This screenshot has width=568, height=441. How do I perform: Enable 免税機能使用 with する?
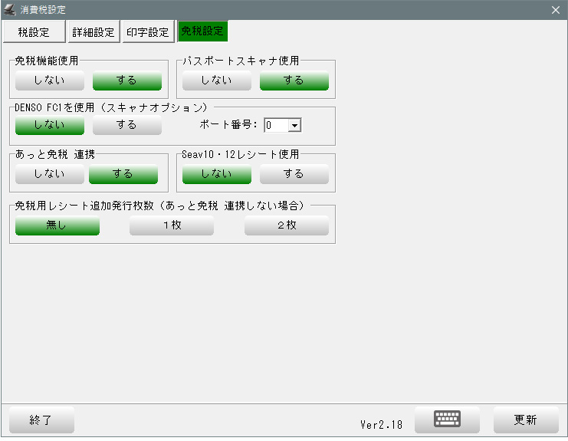pos(126,81)
